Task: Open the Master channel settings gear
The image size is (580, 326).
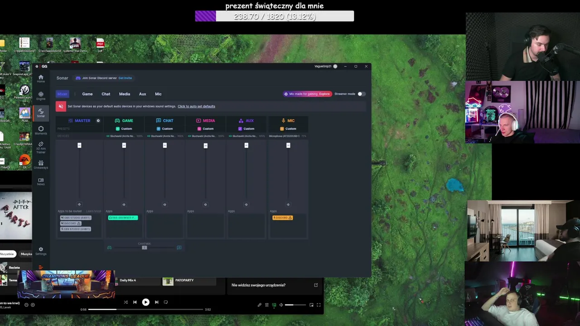Action: click(98, 121)
